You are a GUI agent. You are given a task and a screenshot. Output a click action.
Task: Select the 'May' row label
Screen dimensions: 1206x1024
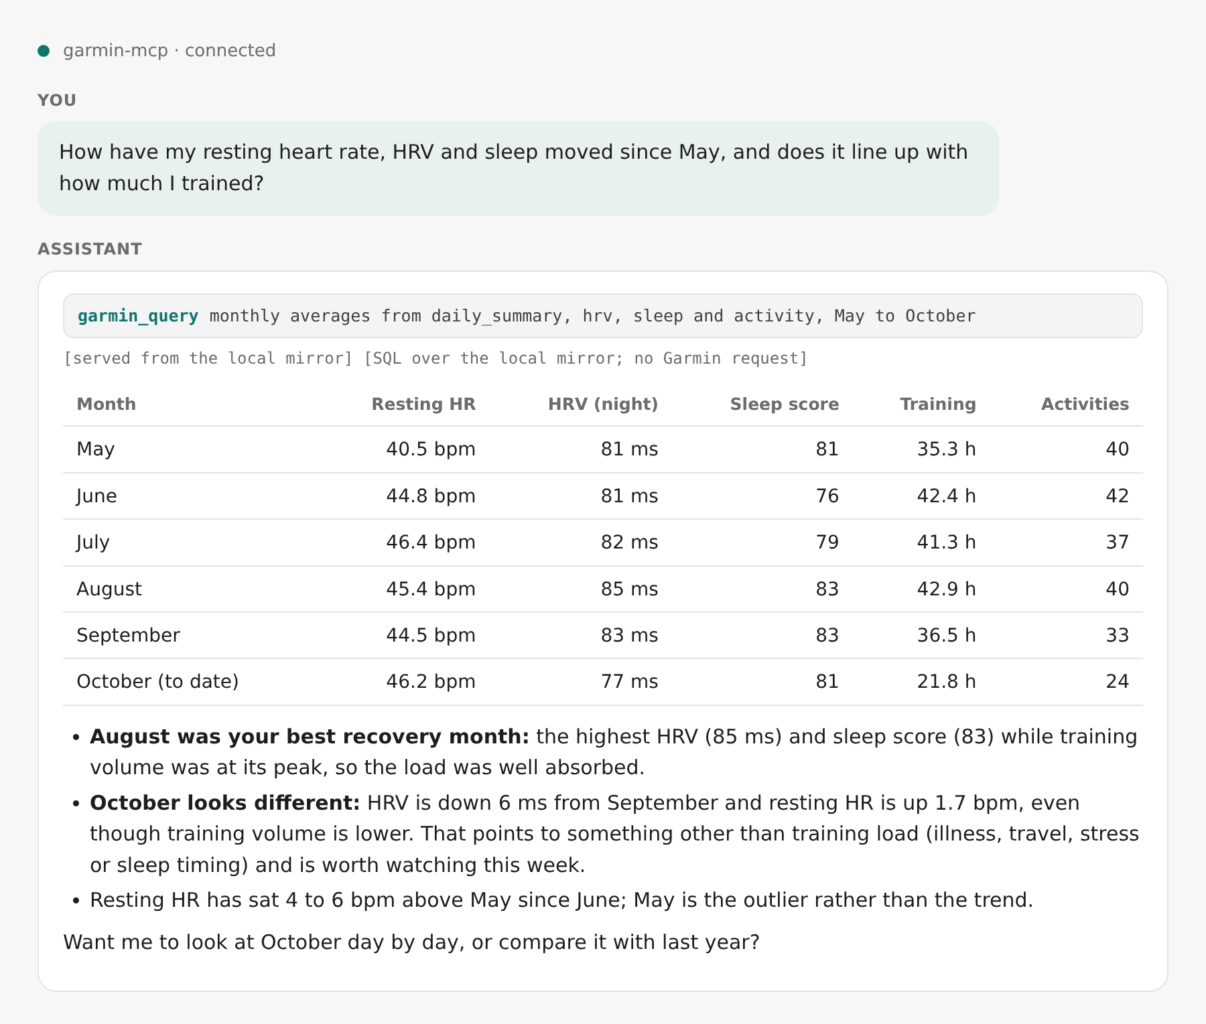96,449
